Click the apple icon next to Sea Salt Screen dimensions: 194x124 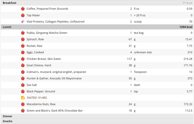click(23, 85)
